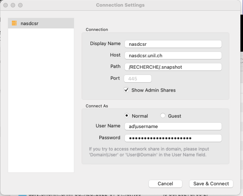This screenshot has height=196, width=243.
Task: Click the Display Name text field
Action: 173,44
